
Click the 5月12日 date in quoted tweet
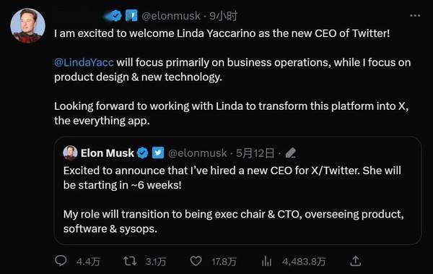255,153
